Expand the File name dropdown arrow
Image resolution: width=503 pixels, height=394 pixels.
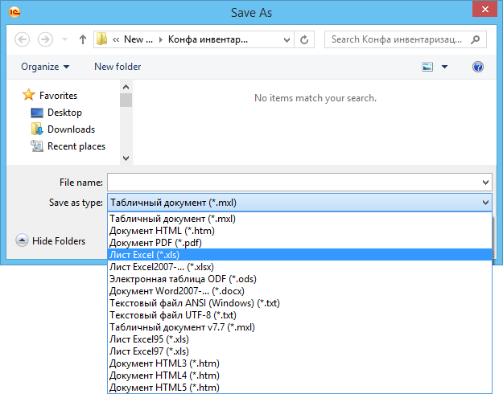pos(485,182)
